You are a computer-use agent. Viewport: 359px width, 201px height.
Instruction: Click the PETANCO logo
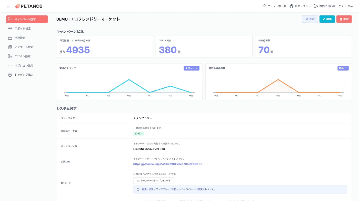click(29, 6)
